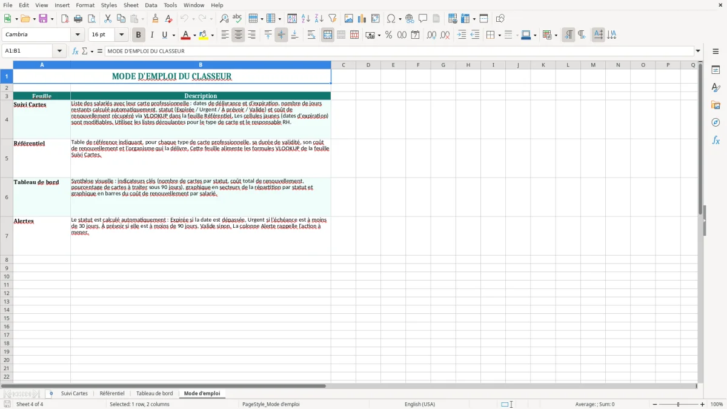Viewport: 727px width, 409px height.
Task: Toggle Bold formatting
Action: pos(139,35)
